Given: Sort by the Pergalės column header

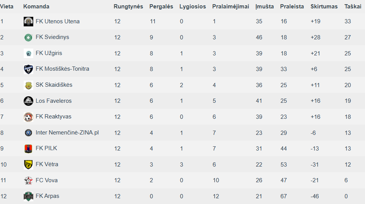Looking at the screenshot, I should (x=161, y=6).
